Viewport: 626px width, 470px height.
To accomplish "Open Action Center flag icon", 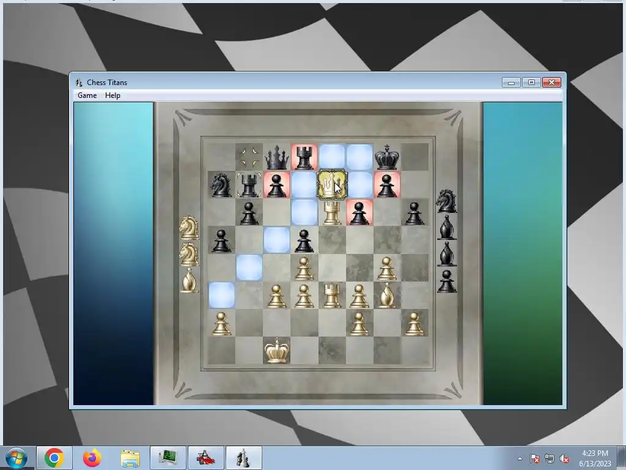I will [x=535, y=459].
